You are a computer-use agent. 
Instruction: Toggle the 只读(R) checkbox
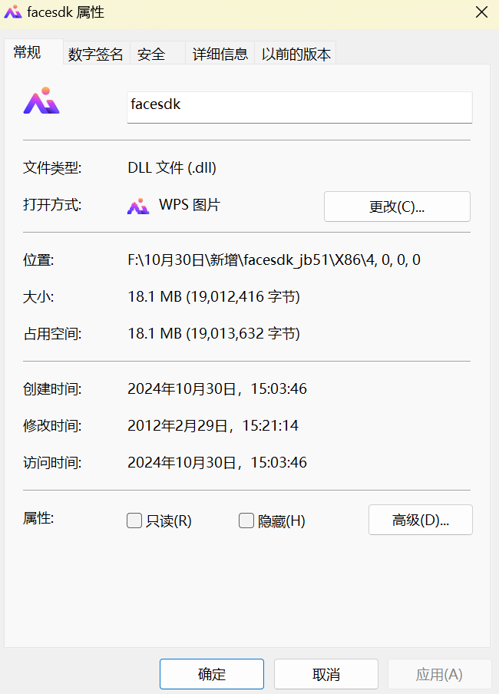pos(135,521)
